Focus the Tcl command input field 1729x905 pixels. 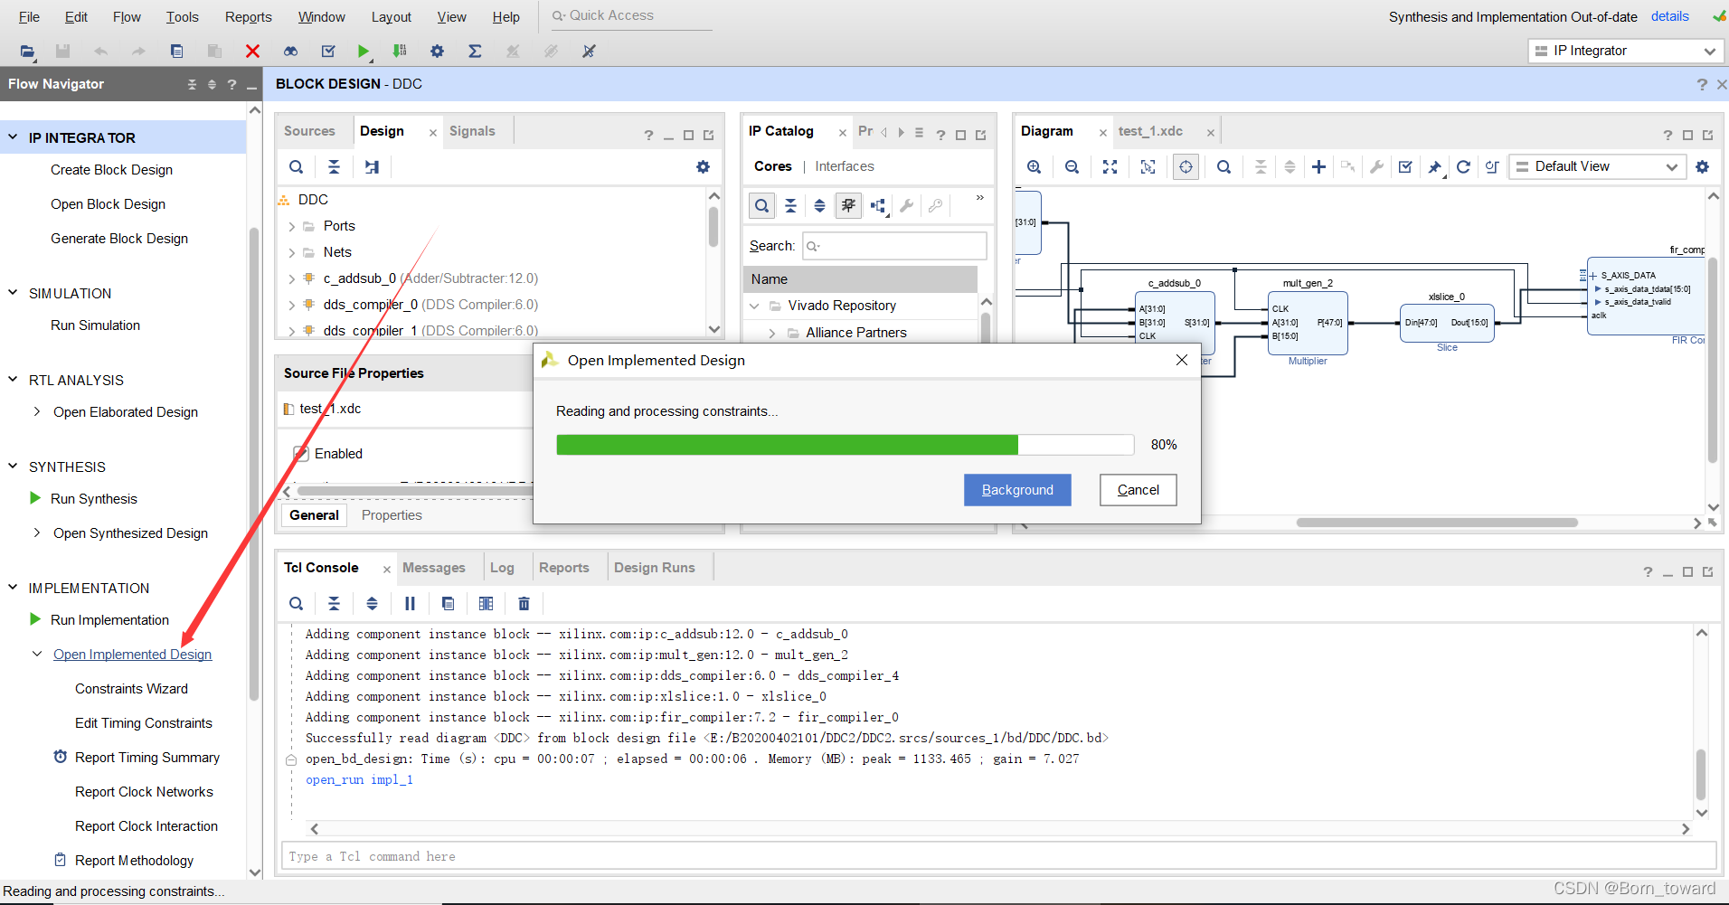coord(999,856)
